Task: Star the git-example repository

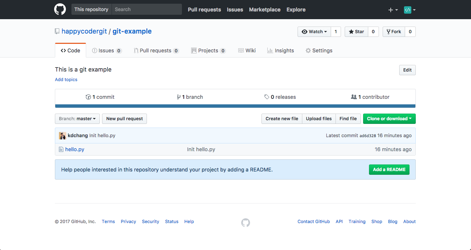Action: coord(356,32)
